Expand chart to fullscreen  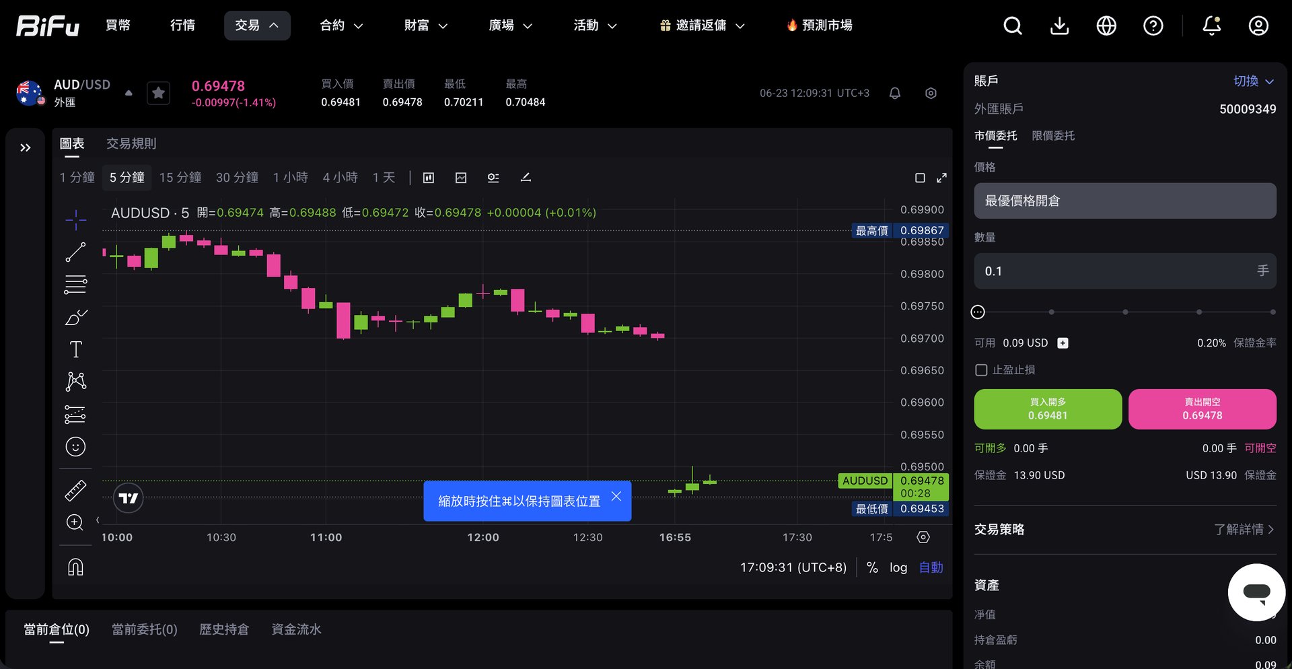(x=941, y=178)
